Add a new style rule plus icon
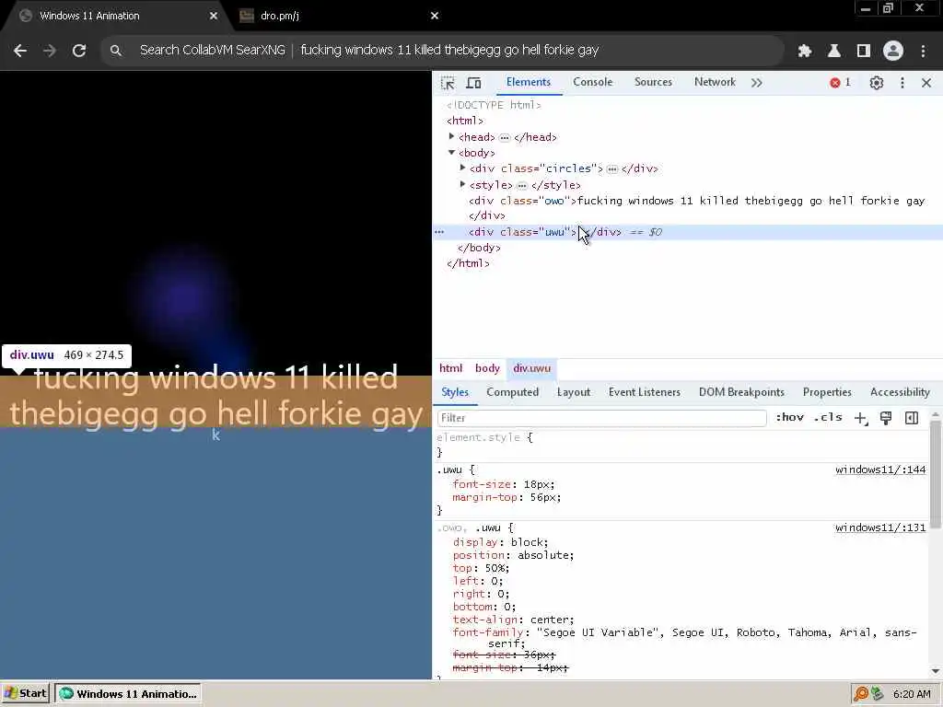Viewport: 943px width, 707px height. [x=861, y=419]
